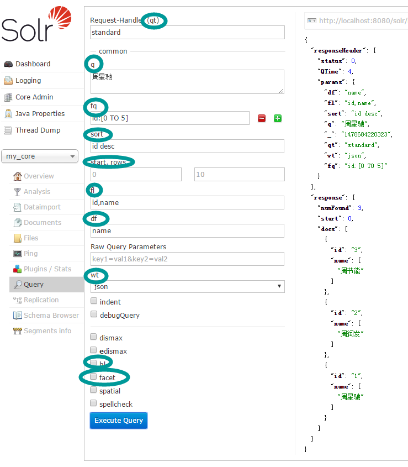Click the Overview house icon
The height and width of the screenshot is (467, 408).
(18, 176)
